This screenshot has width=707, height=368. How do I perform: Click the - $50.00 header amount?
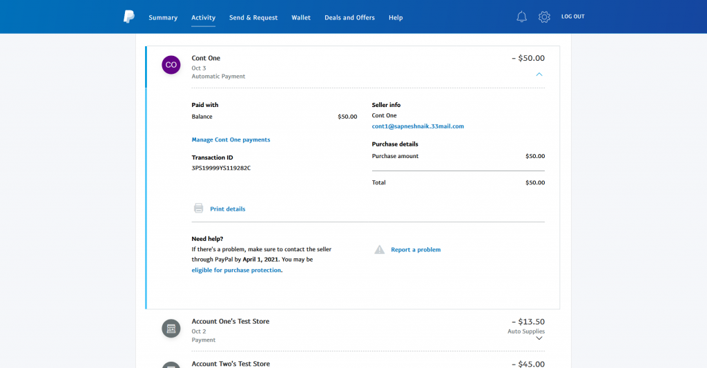click(x=528, y=58)
